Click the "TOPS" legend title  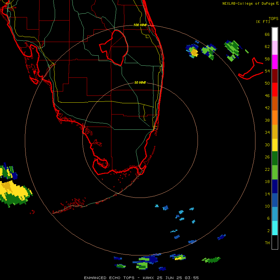(x=273, y=19)
